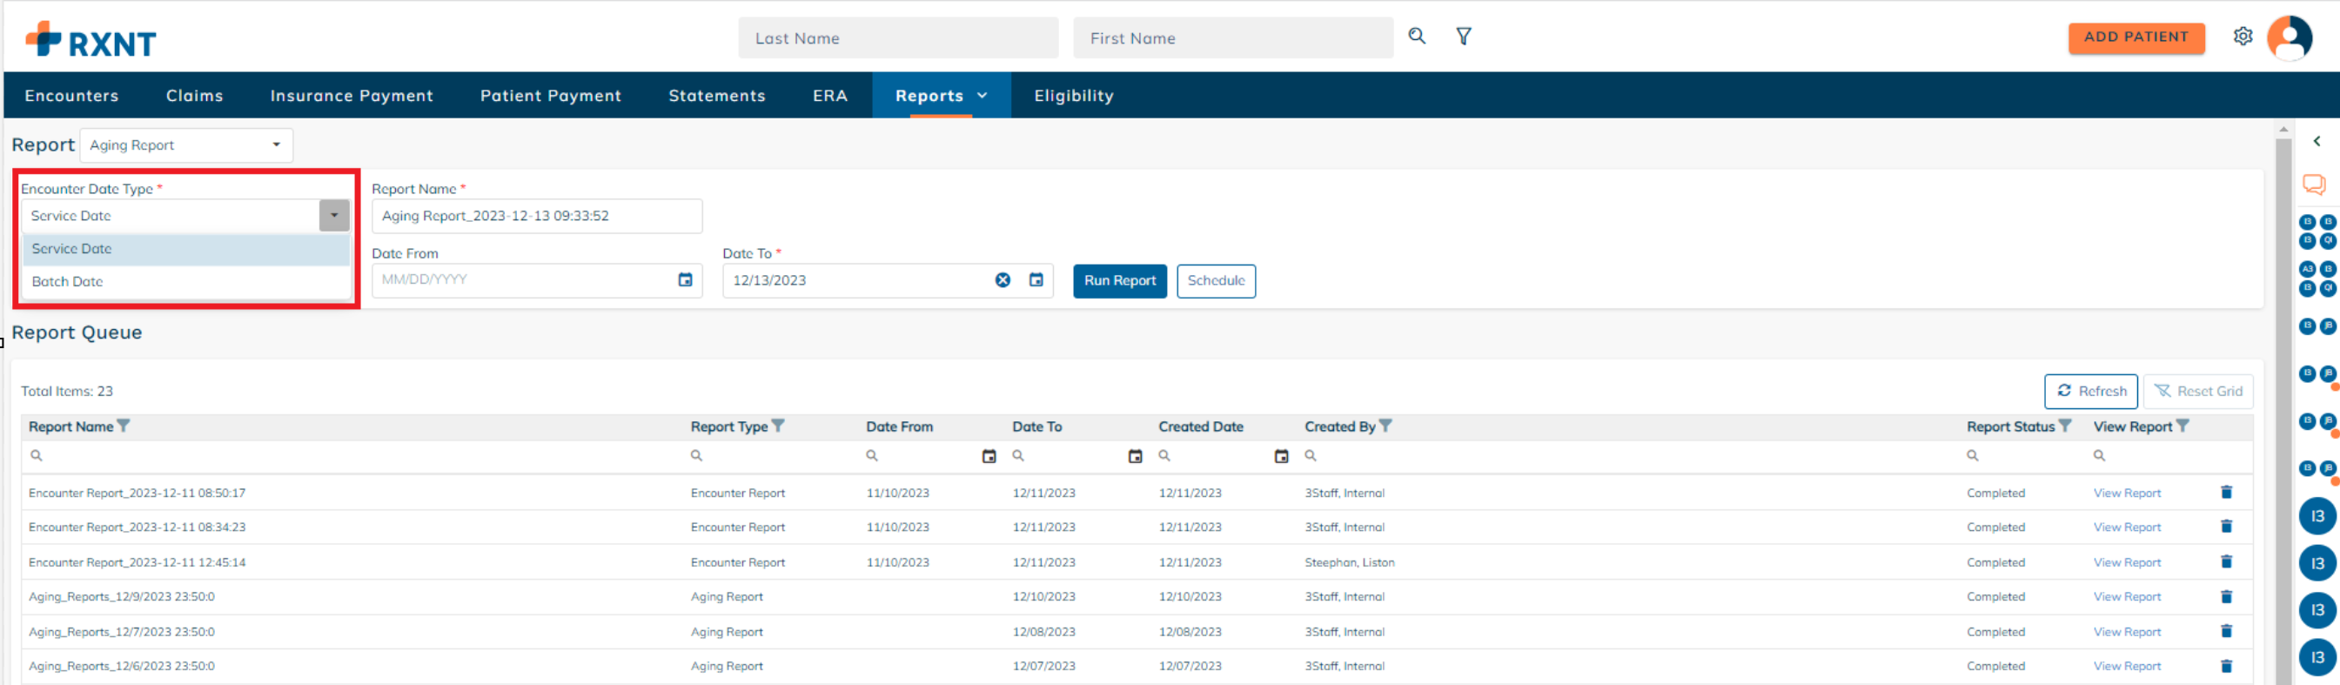Click the patient search magnifier icon

point(1416,37)
